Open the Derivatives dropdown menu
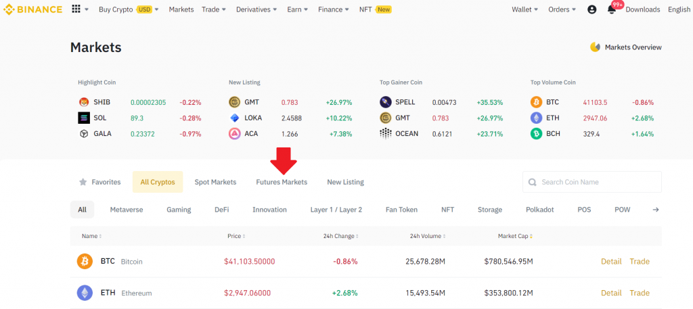Screen dimensions: 693x309 (x=256, y=9)
